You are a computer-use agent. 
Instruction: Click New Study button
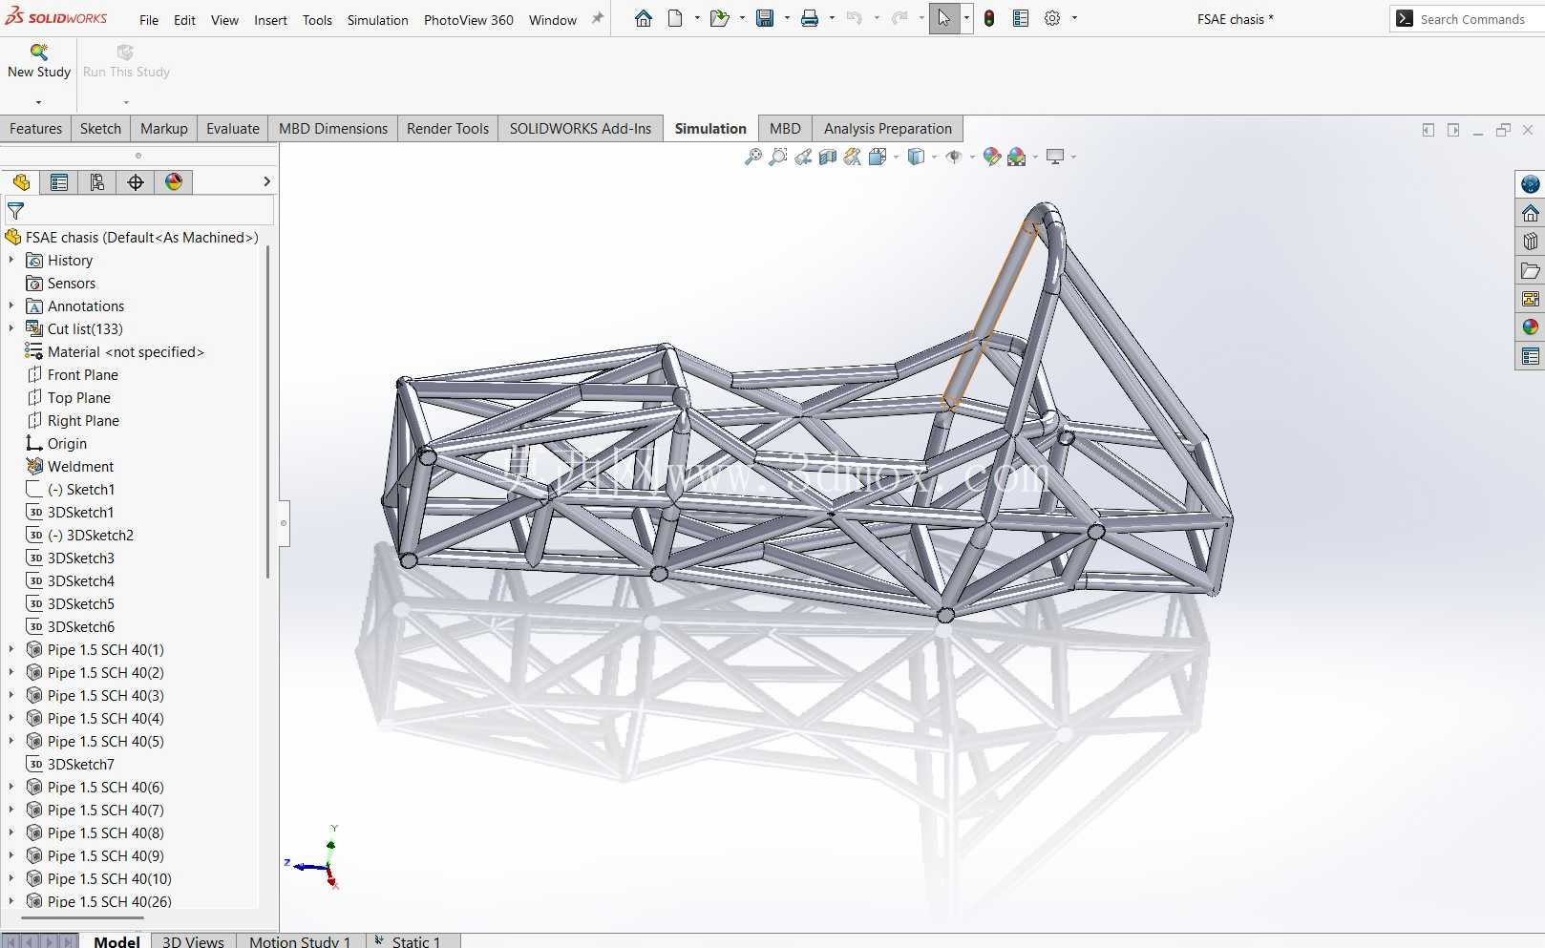tap(39, 61)
